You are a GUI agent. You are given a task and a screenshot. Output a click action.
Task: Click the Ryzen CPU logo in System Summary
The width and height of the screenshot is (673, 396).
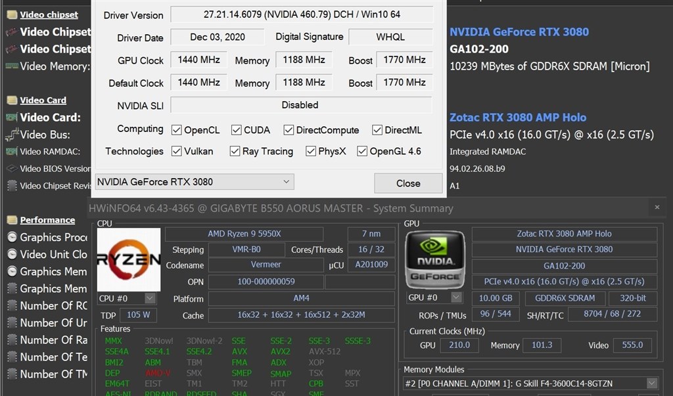coord(129,259)
